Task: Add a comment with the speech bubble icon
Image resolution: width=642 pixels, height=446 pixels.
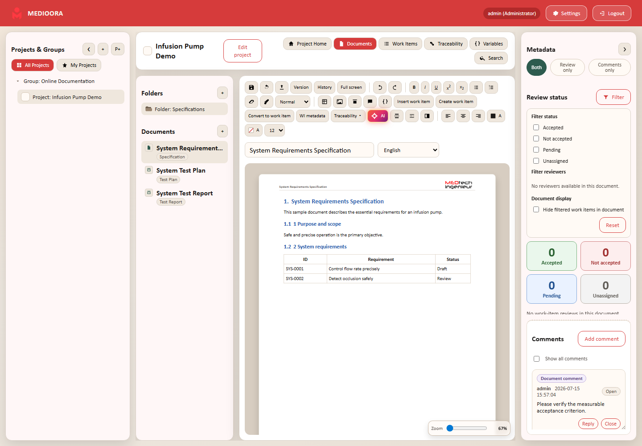Action: (370, 102)
